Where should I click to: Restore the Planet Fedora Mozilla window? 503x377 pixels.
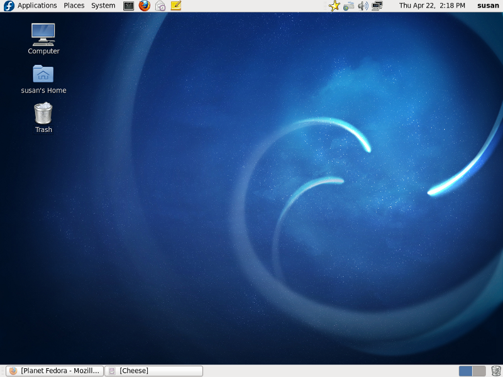coord(55,371)
